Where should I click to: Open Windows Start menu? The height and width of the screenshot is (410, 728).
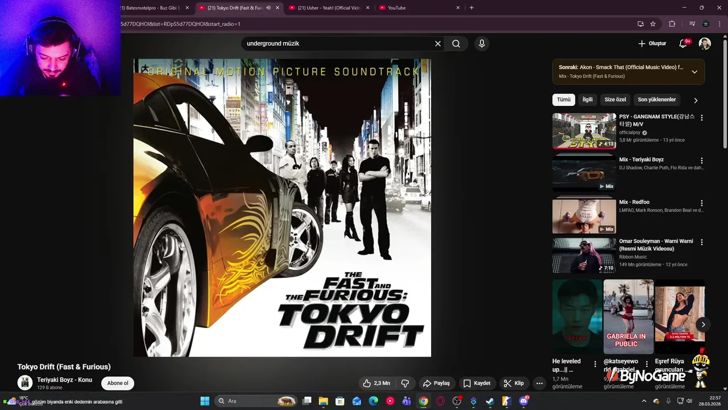(205, 401)
